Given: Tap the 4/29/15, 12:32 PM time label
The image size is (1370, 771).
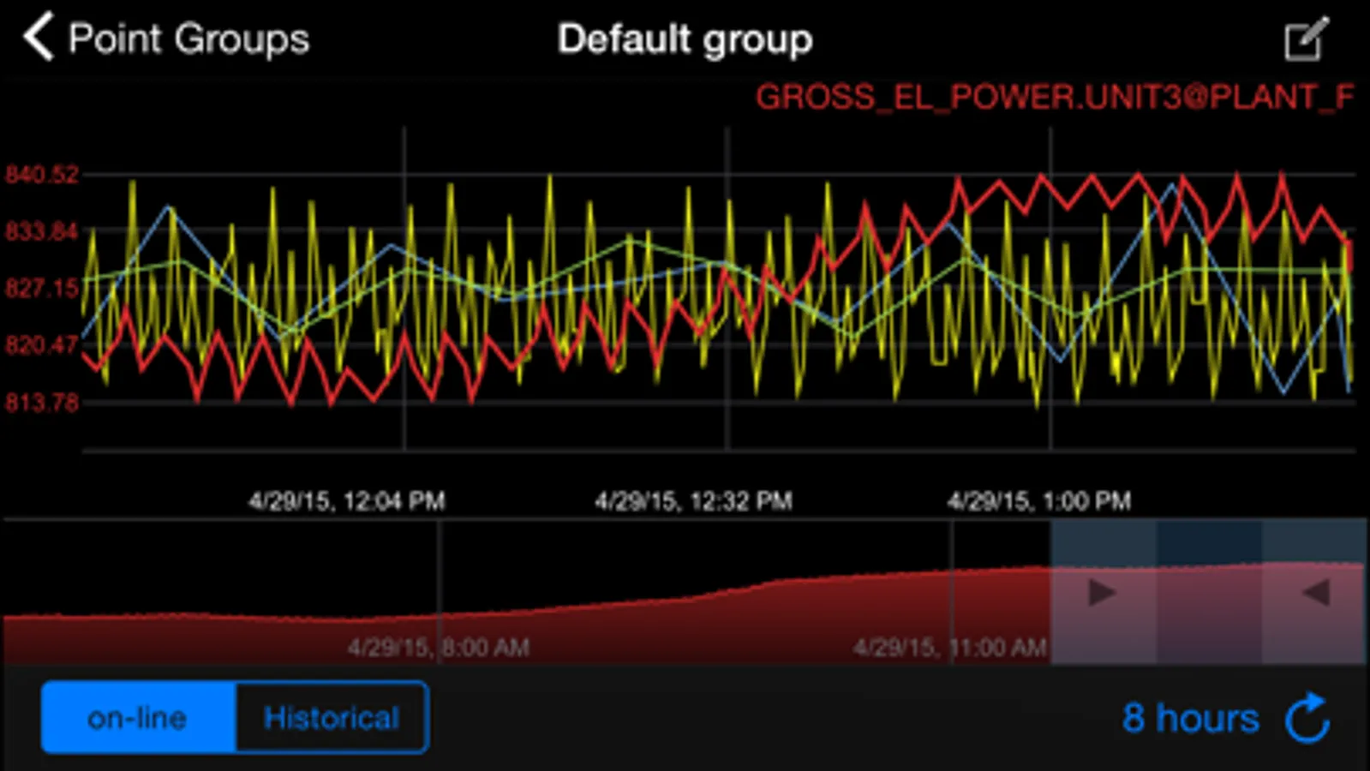Looking at the screenshot, I should click(694, 501).
